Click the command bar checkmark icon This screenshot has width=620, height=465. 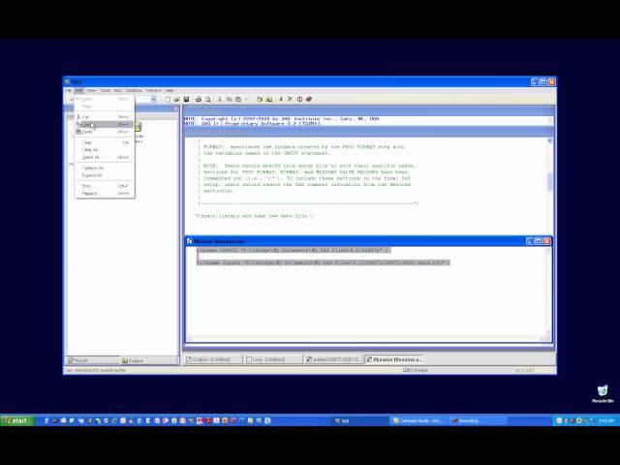point(71,99)
